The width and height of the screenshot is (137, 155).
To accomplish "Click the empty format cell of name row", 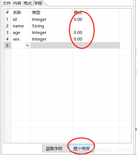I will 96,26.
